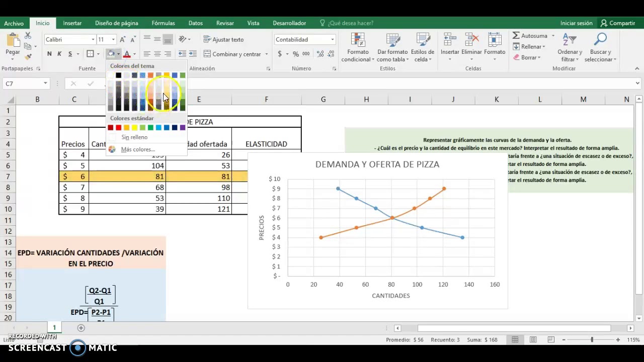Center cell text horizontally
This screenshot has height=362, width=644.
[157, 54]
